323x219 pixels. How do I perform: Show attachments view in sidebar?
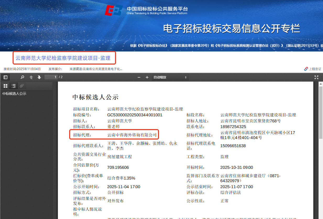[x=22, y=86]
